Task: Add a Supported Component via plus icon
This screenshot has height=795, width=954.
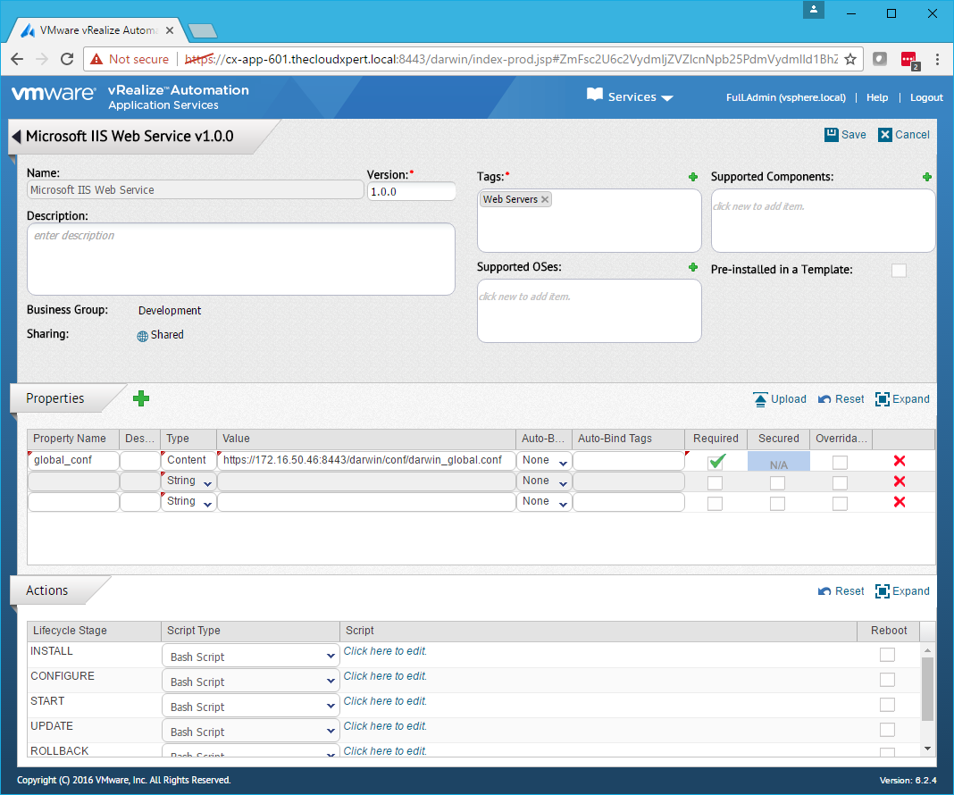Action: coord(927,177)
